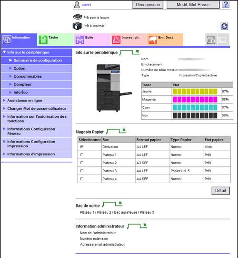Click the Bac de sortie section icon
Image resolution: width=238 pixels, height=258 pixels.
click(x=112, y=204)
